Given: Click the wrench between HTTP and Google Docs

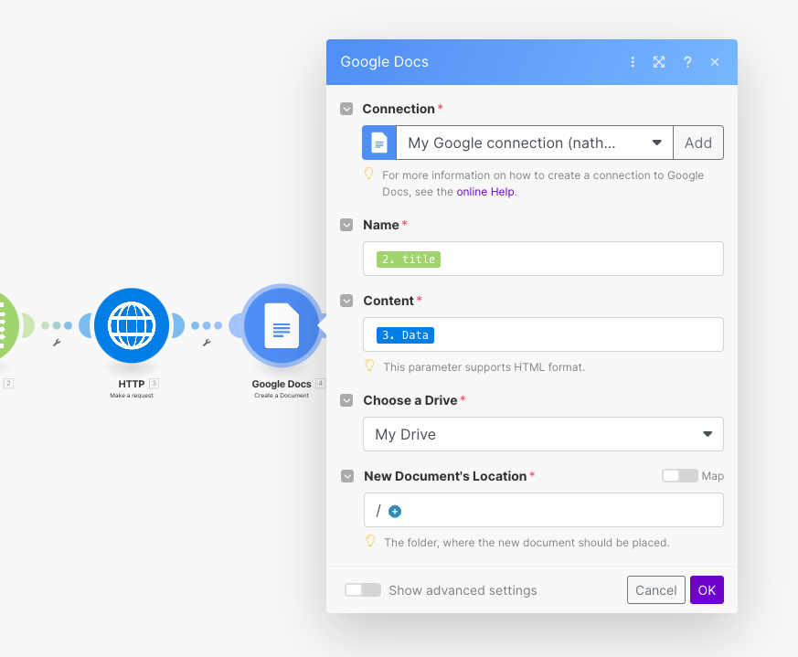Looking at the screenshot, I should coord(207,343).
